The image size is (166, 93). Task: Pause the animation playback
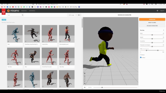click(x=85, y=87)
